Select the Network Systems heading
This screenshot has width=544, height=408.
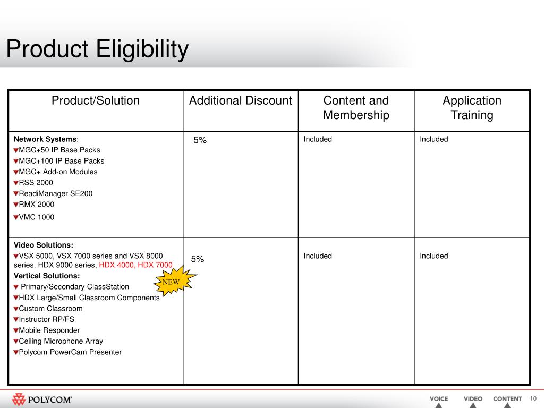[x=46, y=139]
